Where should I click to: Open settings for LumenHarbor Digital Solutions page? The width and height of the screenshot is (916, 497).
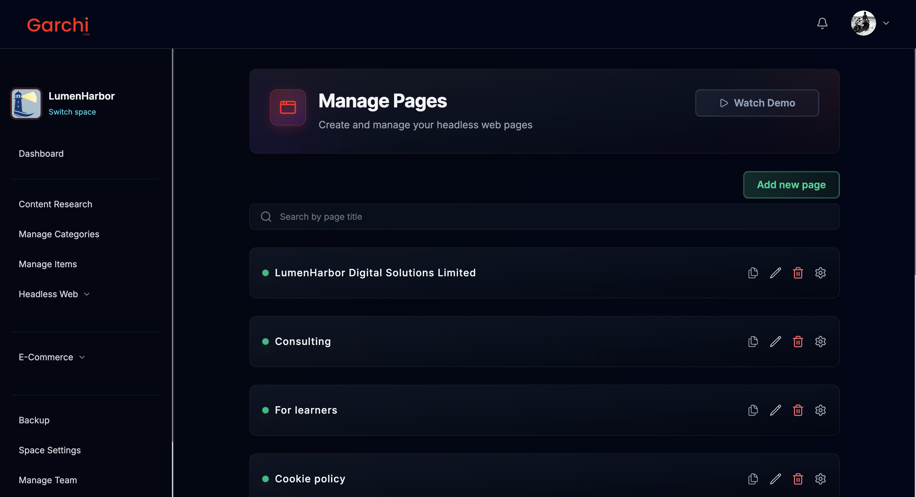pos(820,273)
